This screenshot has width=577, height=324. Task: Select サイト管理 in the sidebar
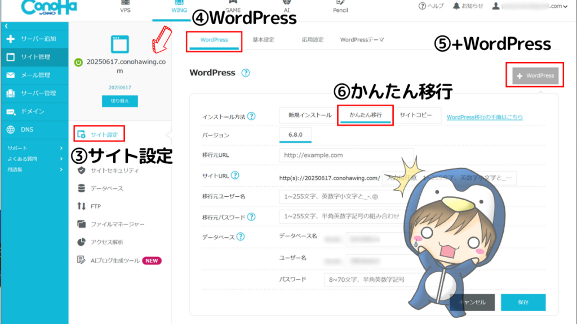click(x=34, y=57)
